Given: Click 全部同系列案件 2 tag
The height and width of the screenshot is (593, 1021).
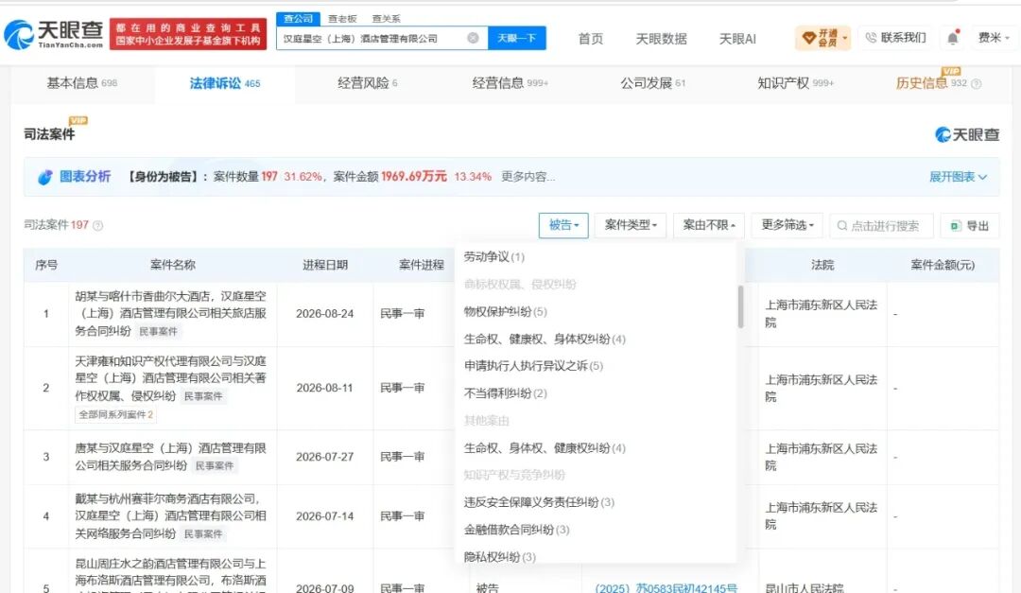Looking at the screenshot, I should [x=116, y=414].
